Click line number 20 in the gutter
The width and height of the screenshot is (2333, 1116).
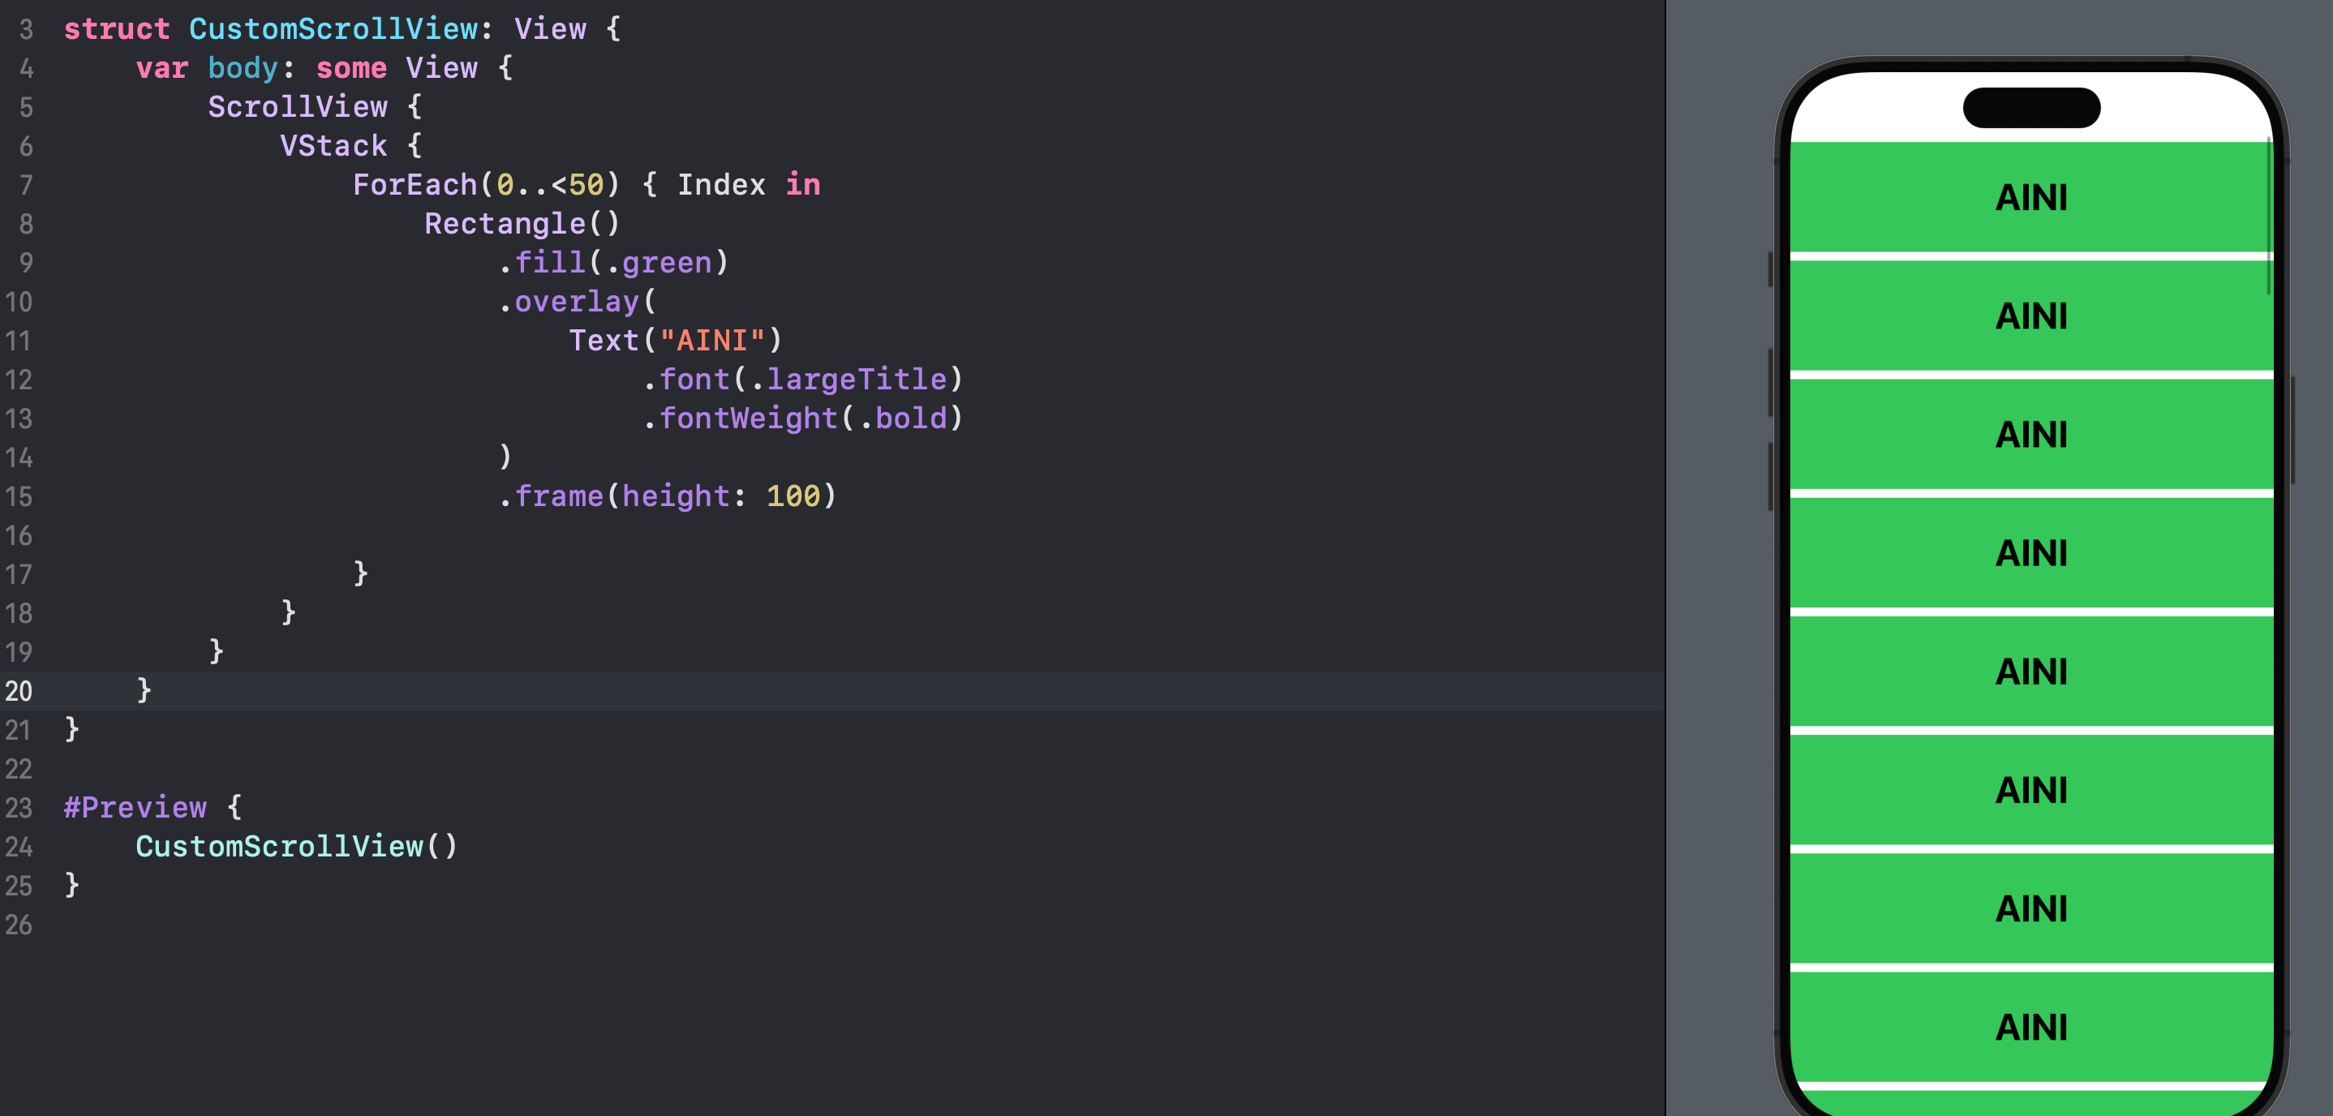point(18,692)
